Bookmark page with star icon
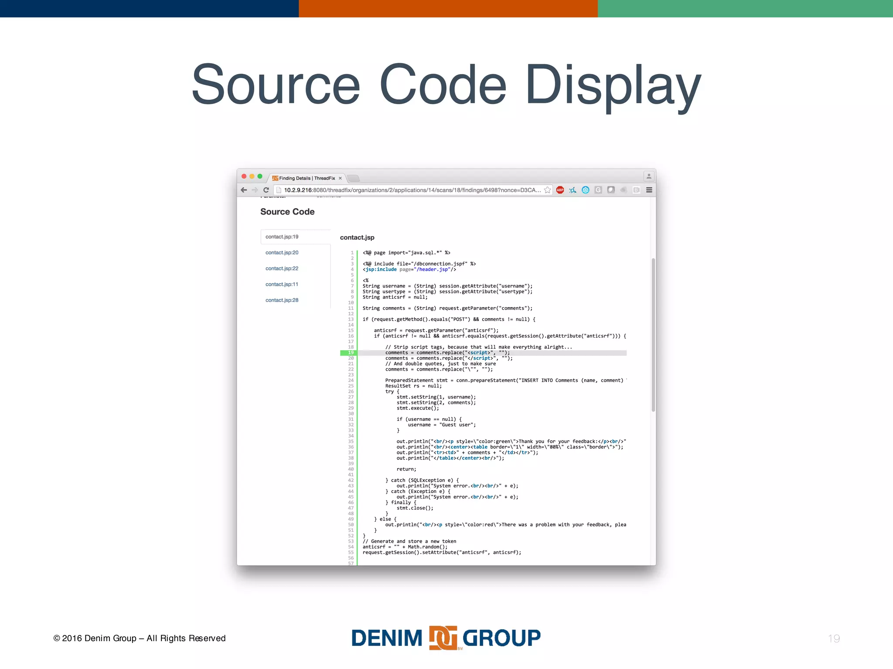 click(547, 190)
